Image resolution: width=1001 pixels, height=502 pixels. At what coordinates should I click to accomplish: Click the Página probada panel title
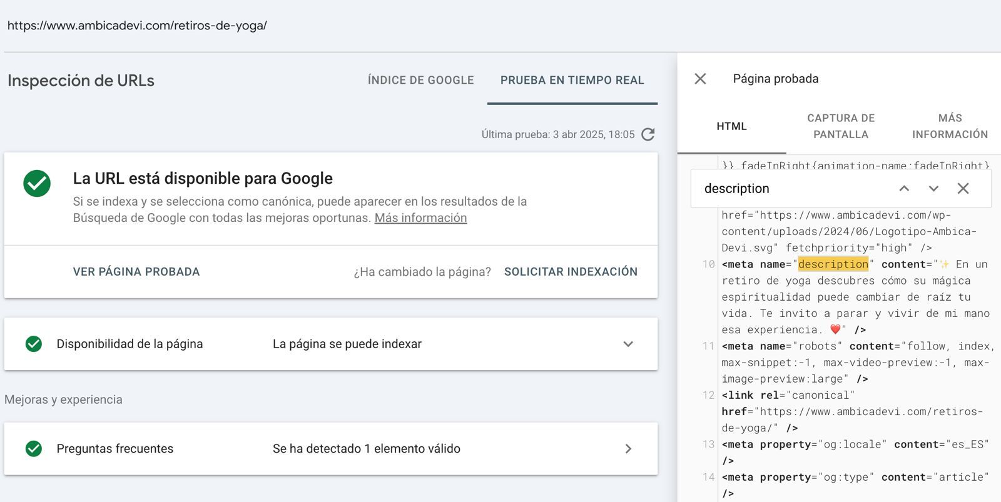tap(776, 79)
